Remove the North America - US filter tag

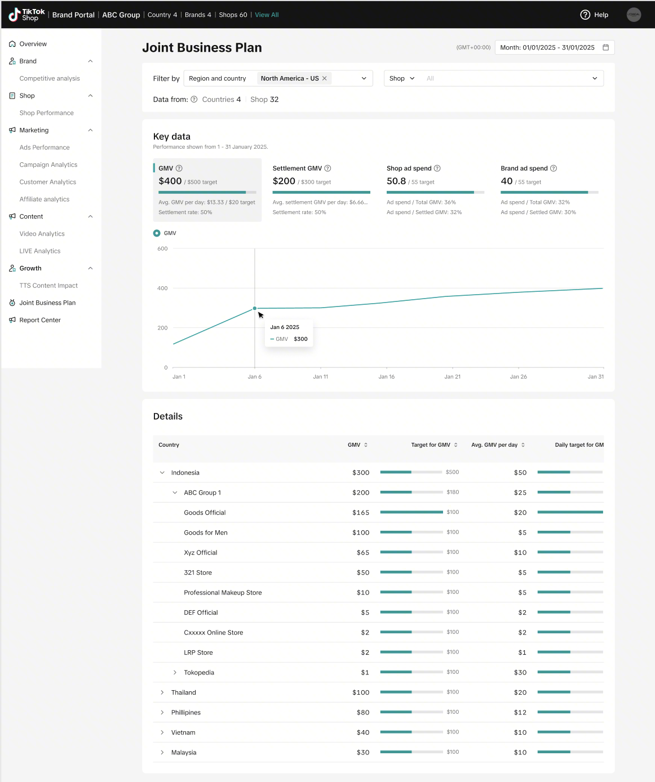[x=325, y=78]
